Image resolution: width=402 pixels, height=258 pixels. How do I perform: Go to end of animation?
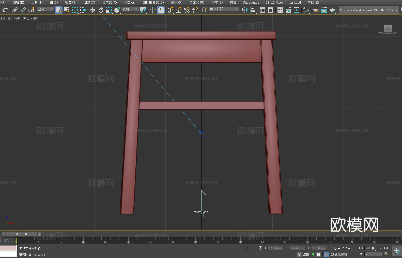[386, 248]
